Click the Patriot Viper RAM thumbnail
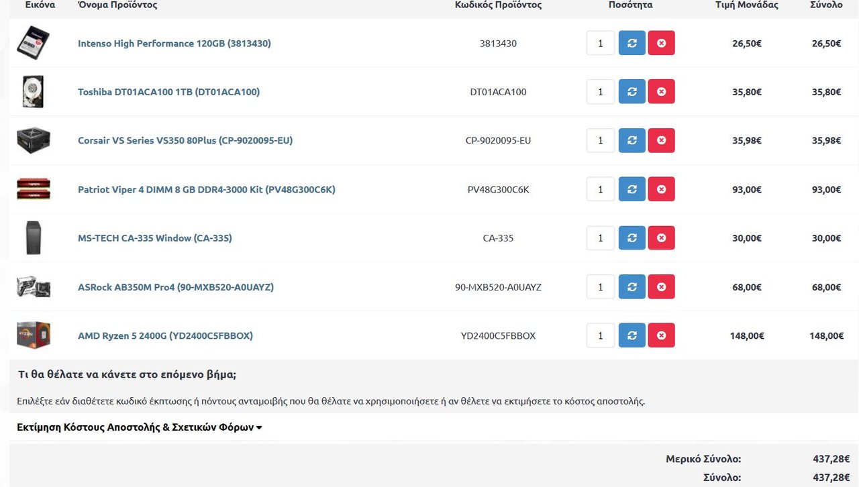Image resolution: width=859 pixels, height=487 pixels. (34, 189)
